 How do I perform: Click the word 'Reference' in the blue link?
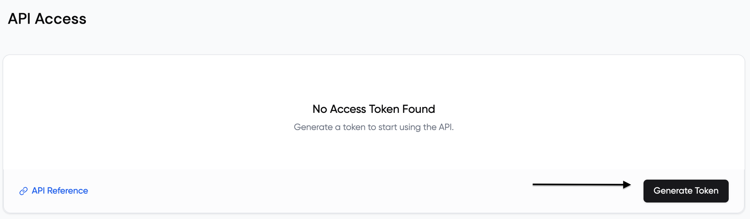point(67,191)
